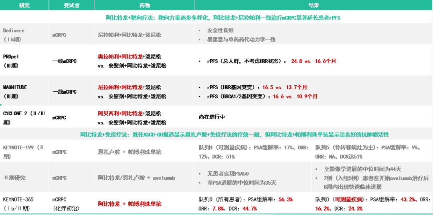Click the '研究' column header
Viewport: 433px width, 215px height.
(24, 5)
